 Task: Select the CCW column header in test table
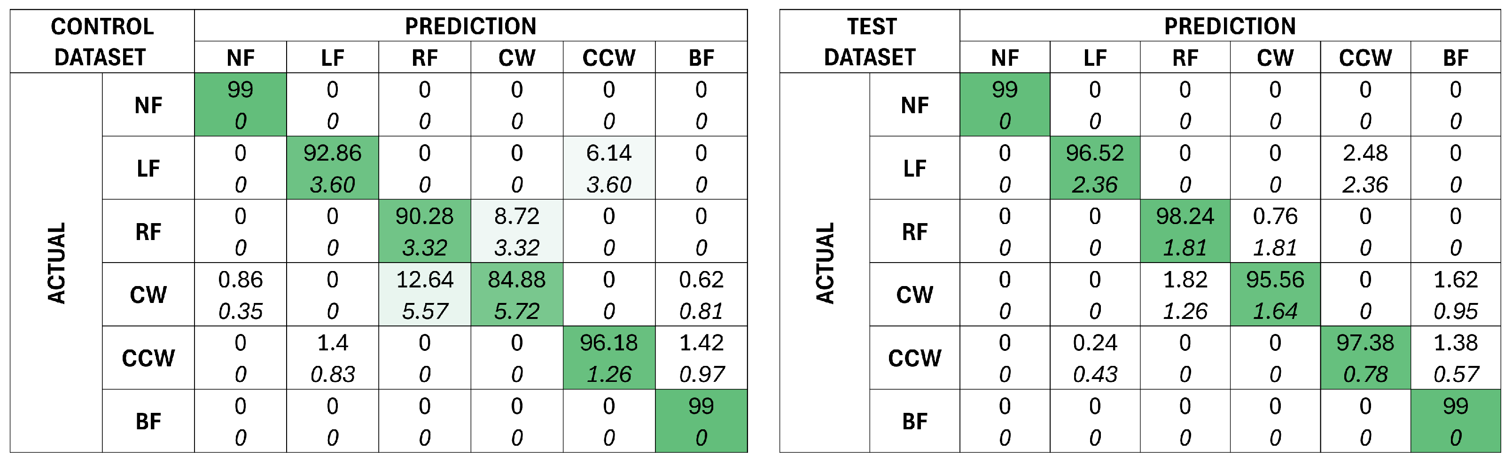coord(1365,57)
